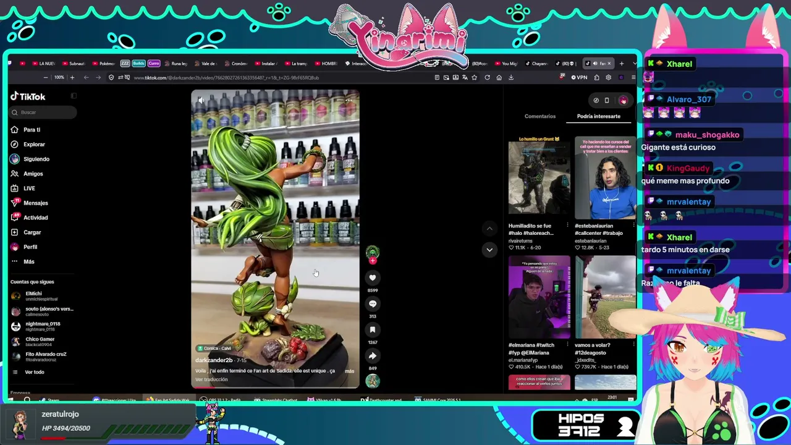791x445 pixels.
Task: Zoom in with the browser plus button
Action: click(72, 77)
